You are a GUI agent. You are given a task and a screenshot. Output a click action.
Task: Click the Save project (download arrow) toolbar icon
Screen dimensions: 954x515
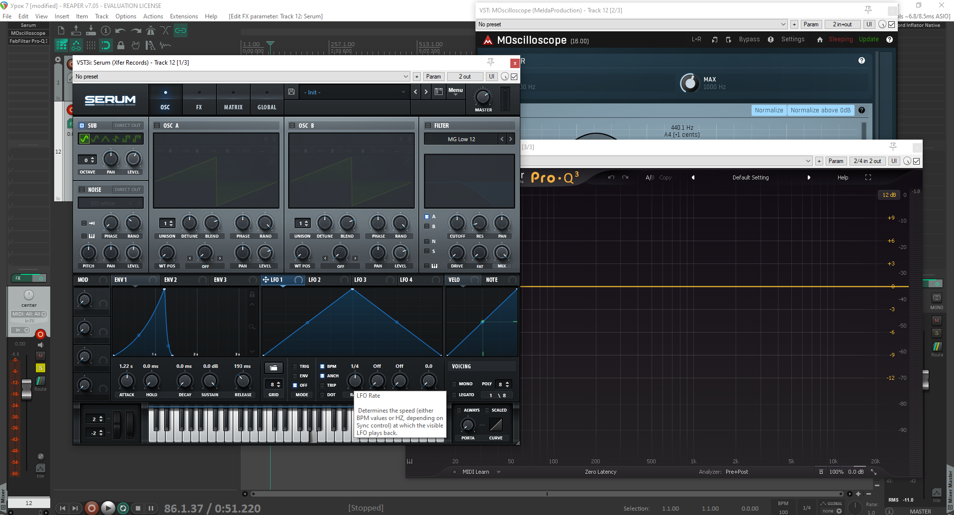click(x=91, y=31)
